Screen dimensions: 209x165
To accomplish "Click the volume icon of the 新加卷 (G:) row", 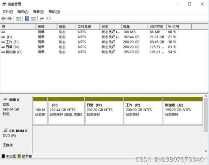I will pyautogui.click(x=3, y=52).
